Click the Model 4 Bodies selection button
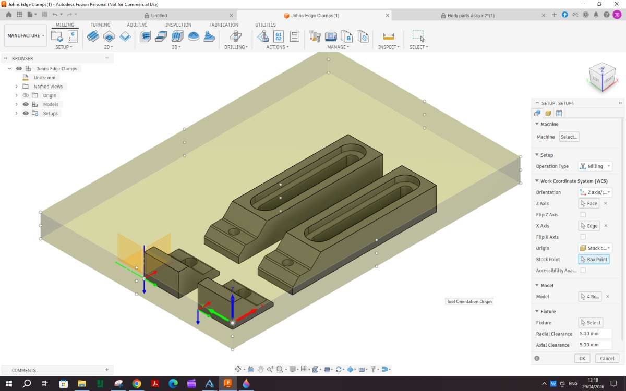 [590, 296]
